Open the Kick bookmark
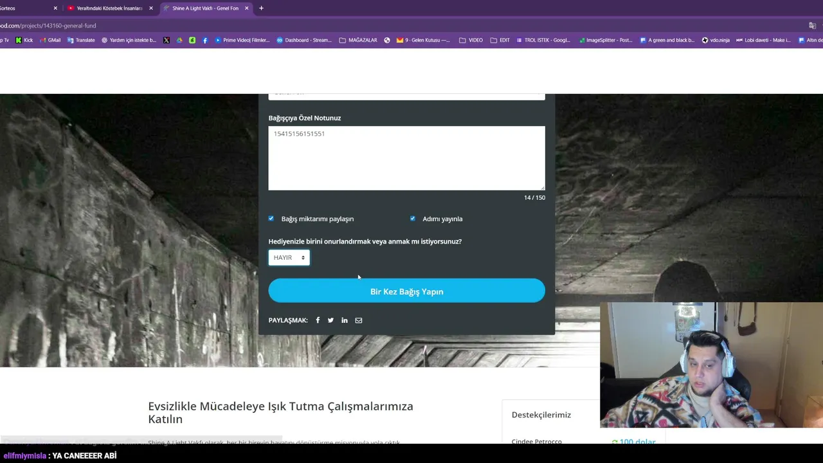 pos(24,40)
